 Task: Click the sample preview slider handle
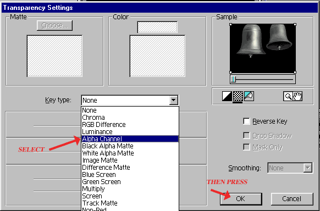(x=233, y=79)
